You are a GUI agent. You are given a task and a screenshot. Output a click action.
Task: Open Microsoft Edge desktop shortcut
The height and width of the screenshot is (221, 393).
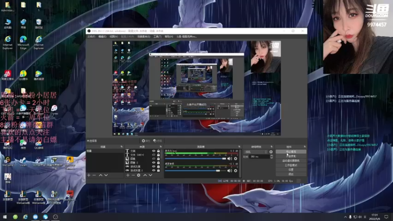pos(23,42)
